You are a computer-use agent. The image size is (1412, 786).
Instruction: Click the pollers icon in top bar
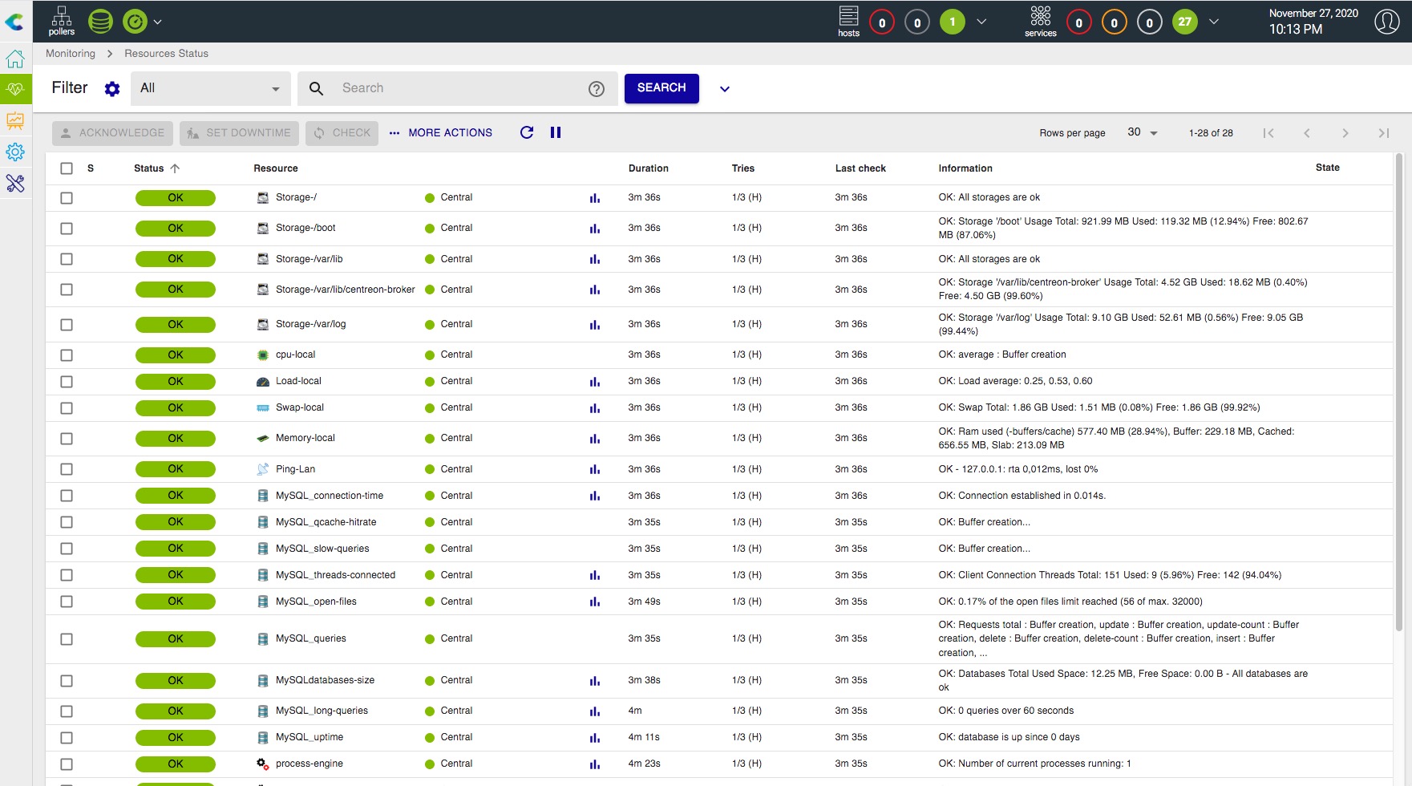coord(61,21)
